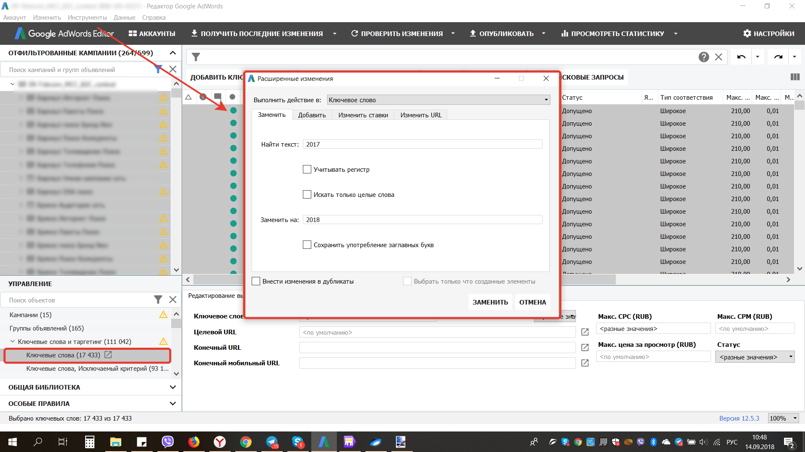
Task: Collapse Ключевые слова и таргетинг tree node
Action: click(13, 341)
